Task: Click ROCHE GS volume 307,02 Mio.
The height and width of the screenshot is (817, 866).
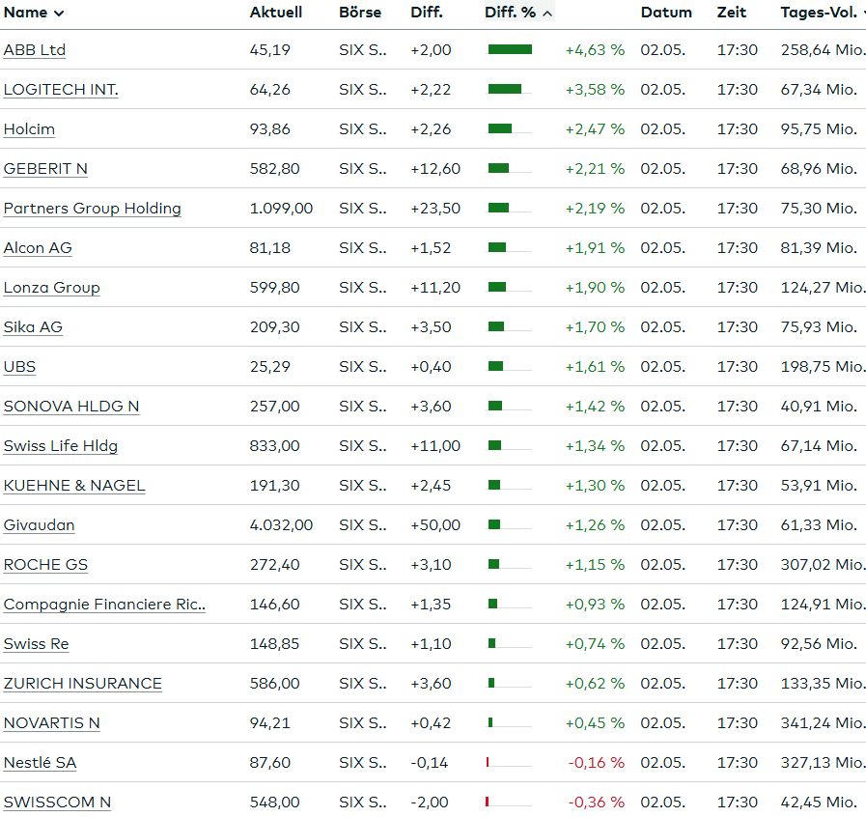Action: [x=823, y=565]
